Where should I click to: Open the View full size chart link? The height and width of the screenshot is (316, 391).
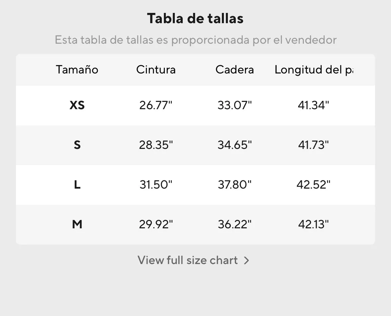[193, 260]
